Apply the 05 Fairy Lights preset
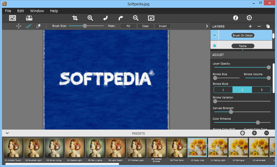Viewport: 277px width, 167px height. point(95,148)
